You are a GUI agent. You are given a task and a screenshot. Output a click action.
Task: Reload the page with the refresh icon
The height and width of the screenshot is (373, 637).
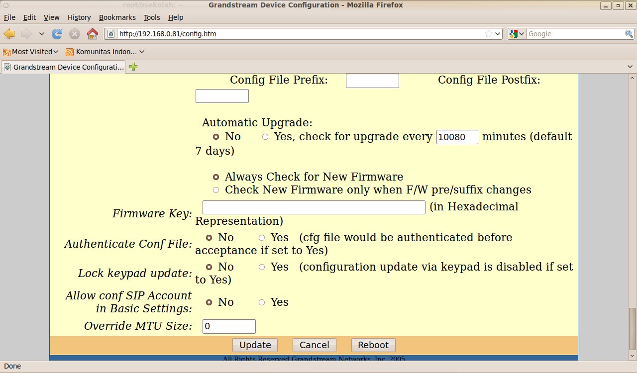coord(57,34)
